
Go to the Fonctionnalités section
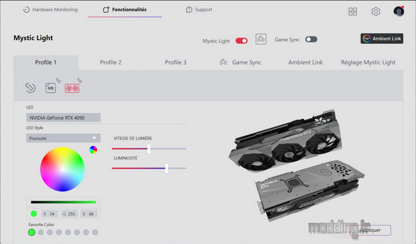[x=125, y=10]
